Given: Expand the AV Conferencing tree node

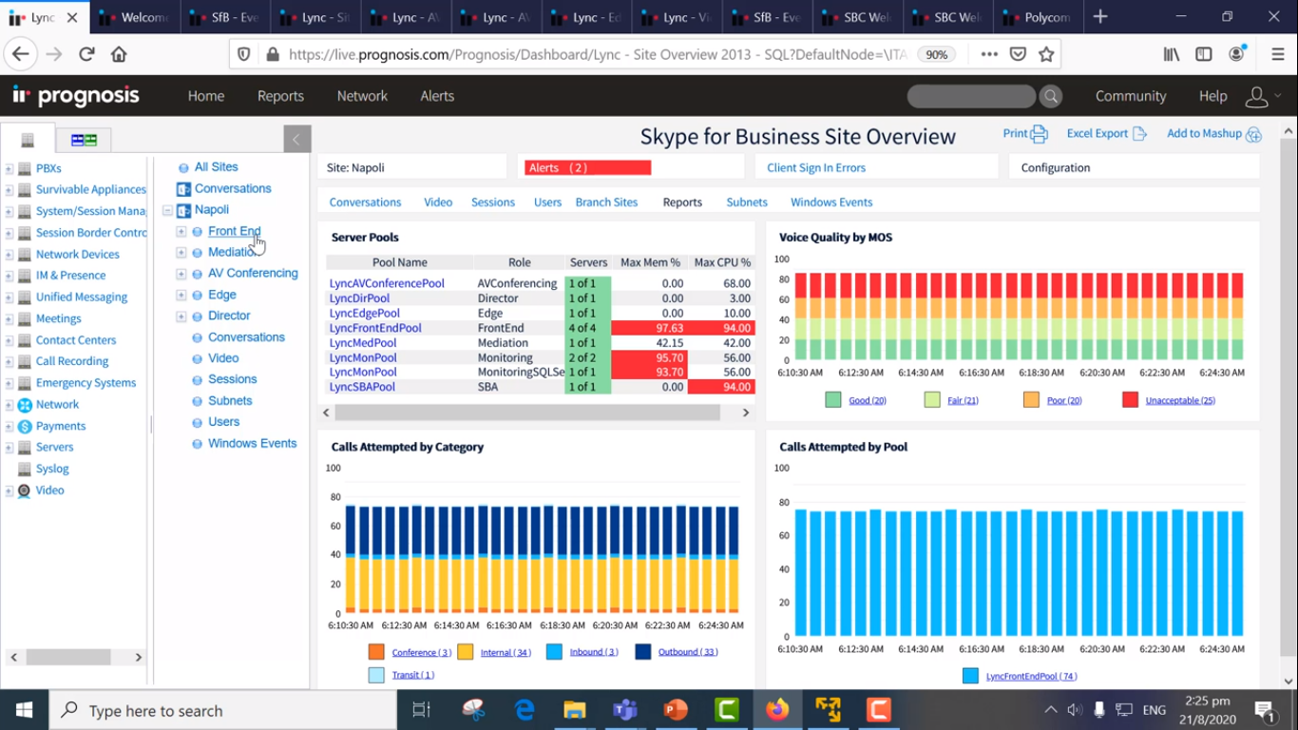Looking at the screenshot, I should coord(181,274).
